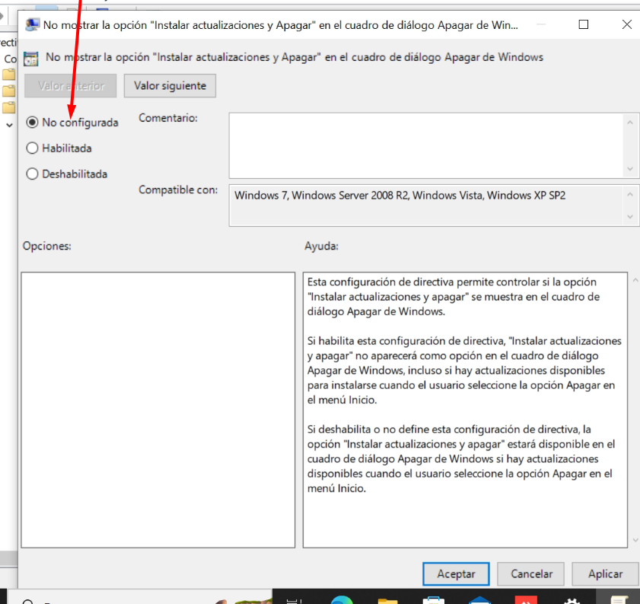Image resolution: width=640 pixels, height=604 pixels.
Task: Choose the "Habilitada" option
Action: 32,148
